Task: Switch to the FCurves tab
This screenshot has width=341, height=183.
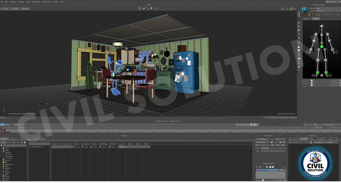Action: click(x=22, y=139)
